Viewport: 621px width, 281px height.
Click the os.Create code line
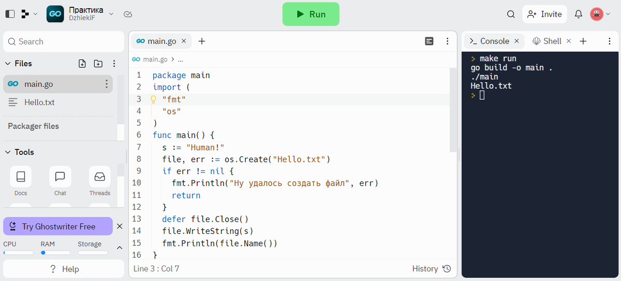click(x=246, y=159)
